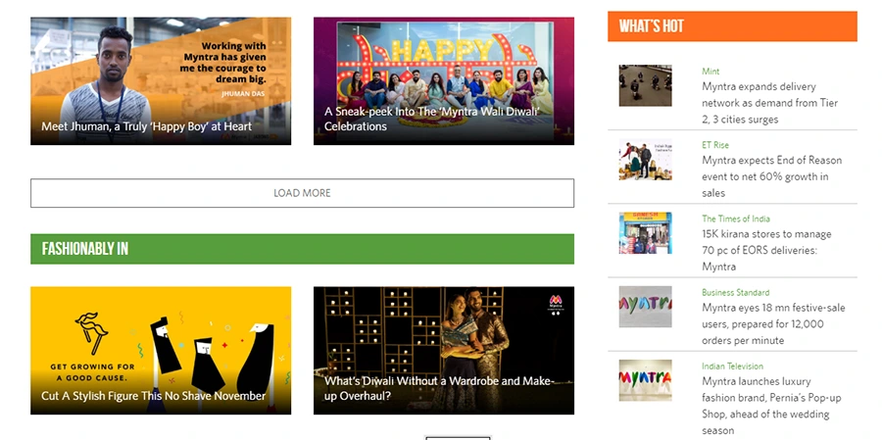This screenshot has height=440, width=882.
Task: Open the No Shave November article image
Action: click(x=160, y=333)
